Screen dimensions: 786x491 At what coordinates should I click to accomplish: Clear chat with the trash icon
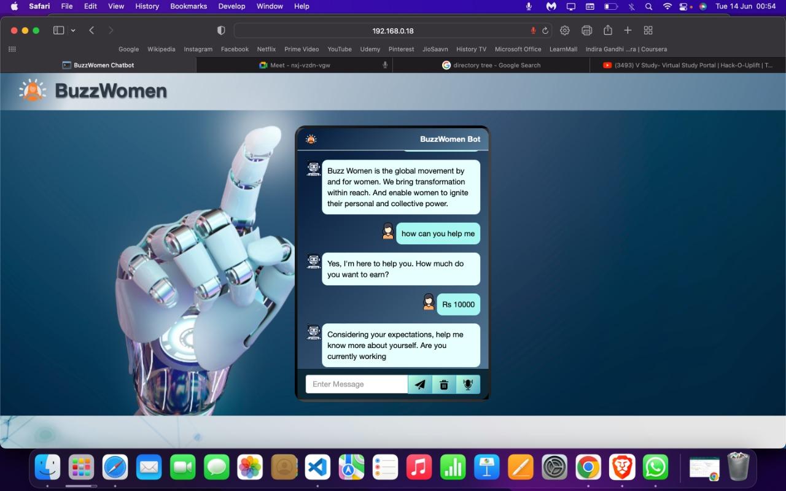(x=444, y=384)
